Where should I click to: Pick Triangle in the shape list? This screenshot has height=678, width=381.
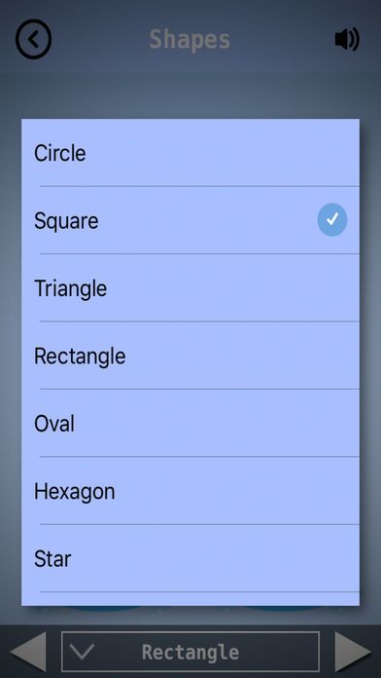[x=190, y=288]
